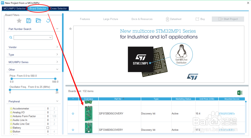Click the Start Project button
The image size is (251, 138).
coord(228,19)
